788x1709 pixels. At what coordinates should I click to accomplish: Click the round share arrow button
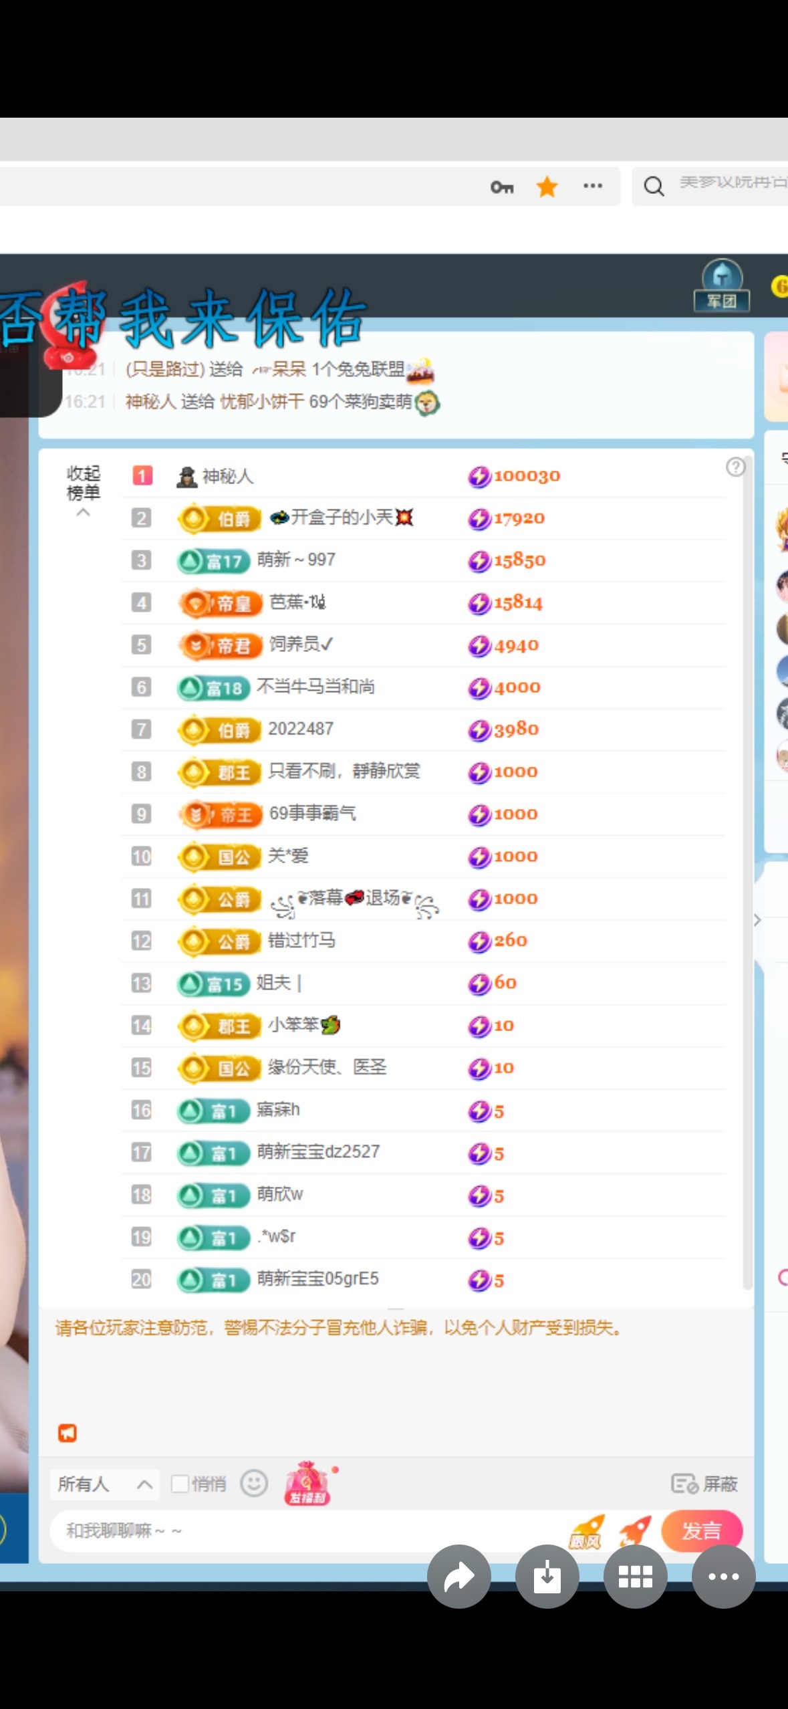(x=459, y=1577)
